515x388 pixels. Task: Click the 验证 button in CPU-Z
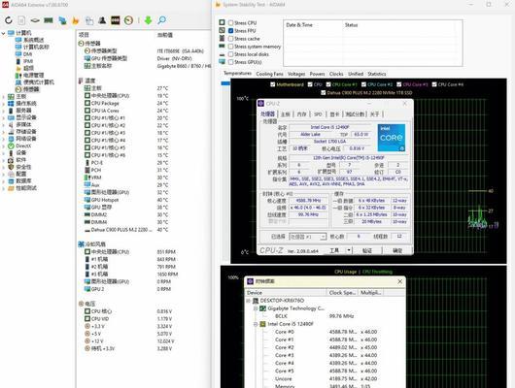point(367,250)
